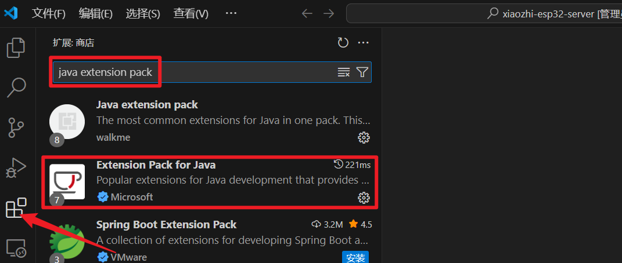Viewport: 622px width, 263px height.
Task: Clear extensions search results
Action: (x=344, y=72)
